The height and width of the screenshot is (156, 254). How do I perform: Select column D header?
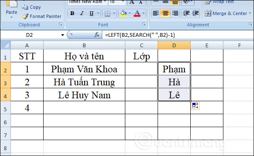click(174, 46)
